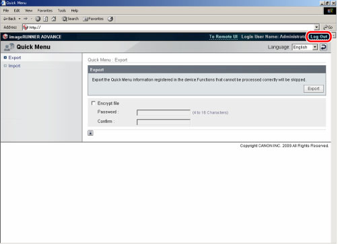Select Import in the sidebar
Image resolution: width=338 pixels, height=244 pixels.
point(14,66)
